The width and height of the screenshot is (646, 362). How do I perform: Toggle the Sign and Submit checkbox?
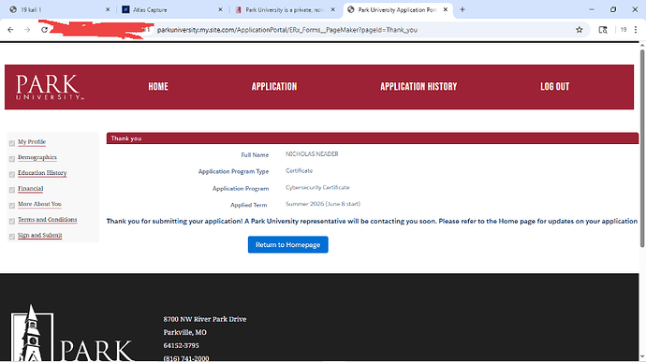click(12, 237)
